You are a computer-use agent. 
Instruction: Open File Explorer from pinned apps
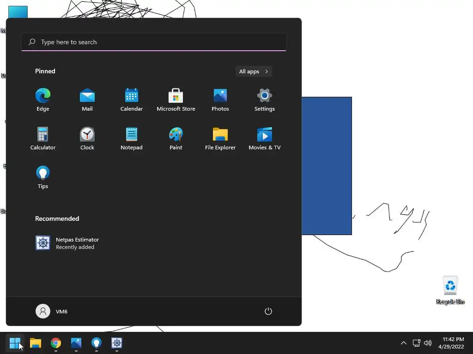click(220, 138)
